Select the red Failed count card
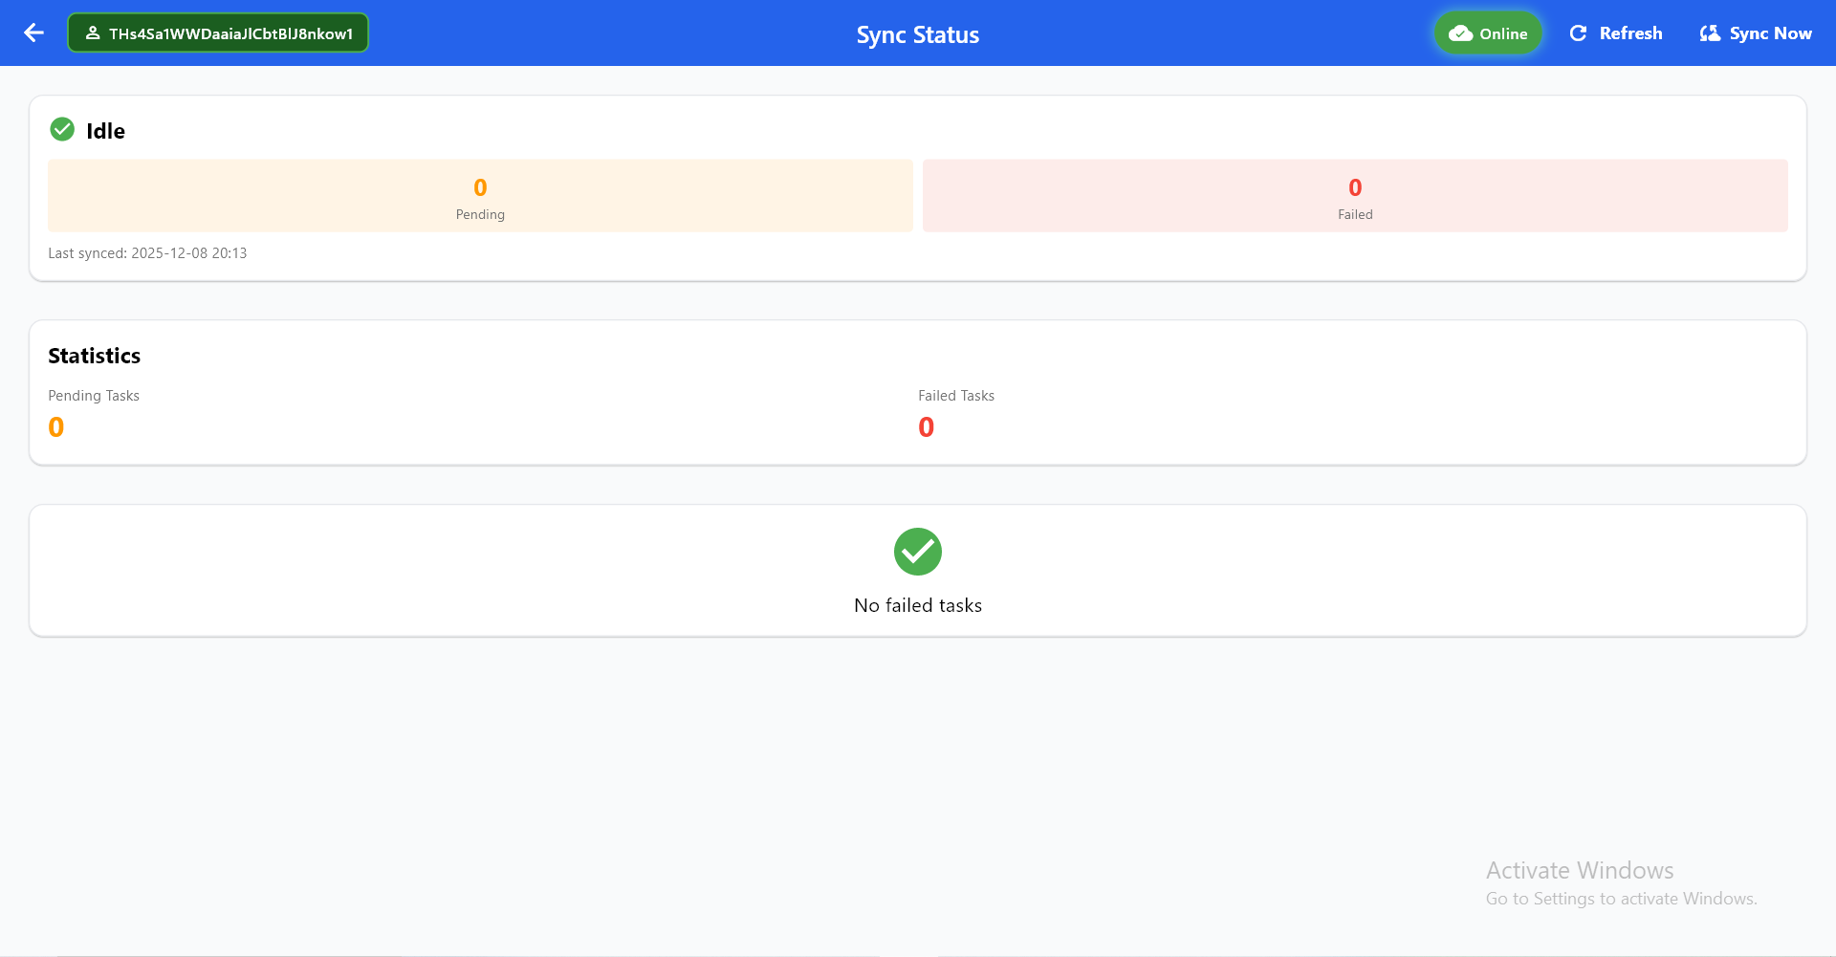Image resolution: width=1836 pixels, height=957 pixels. point(1354,196)
